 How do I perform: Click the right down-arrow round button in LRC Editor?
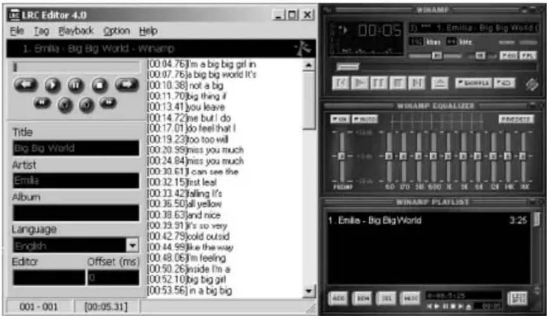click(87, 105)
